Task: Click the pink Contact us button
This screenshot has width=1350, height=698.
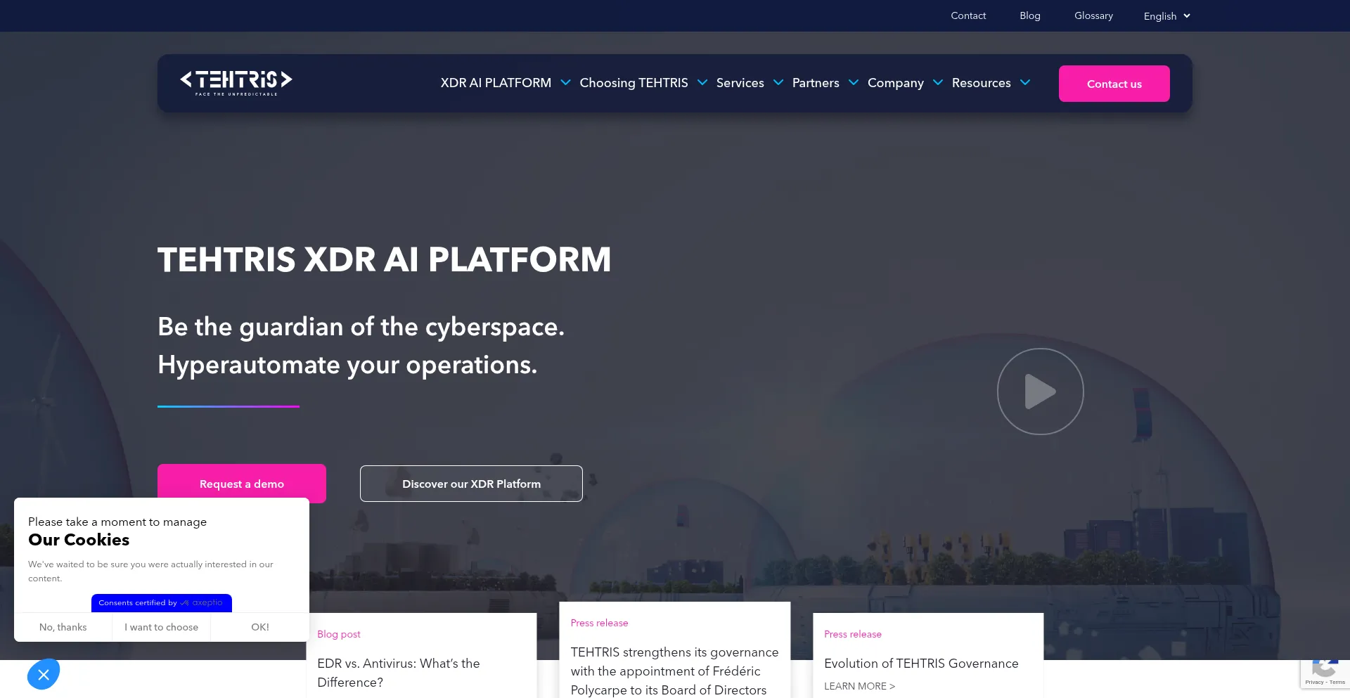Action: pyautogui.click(x=1114, y=84)
